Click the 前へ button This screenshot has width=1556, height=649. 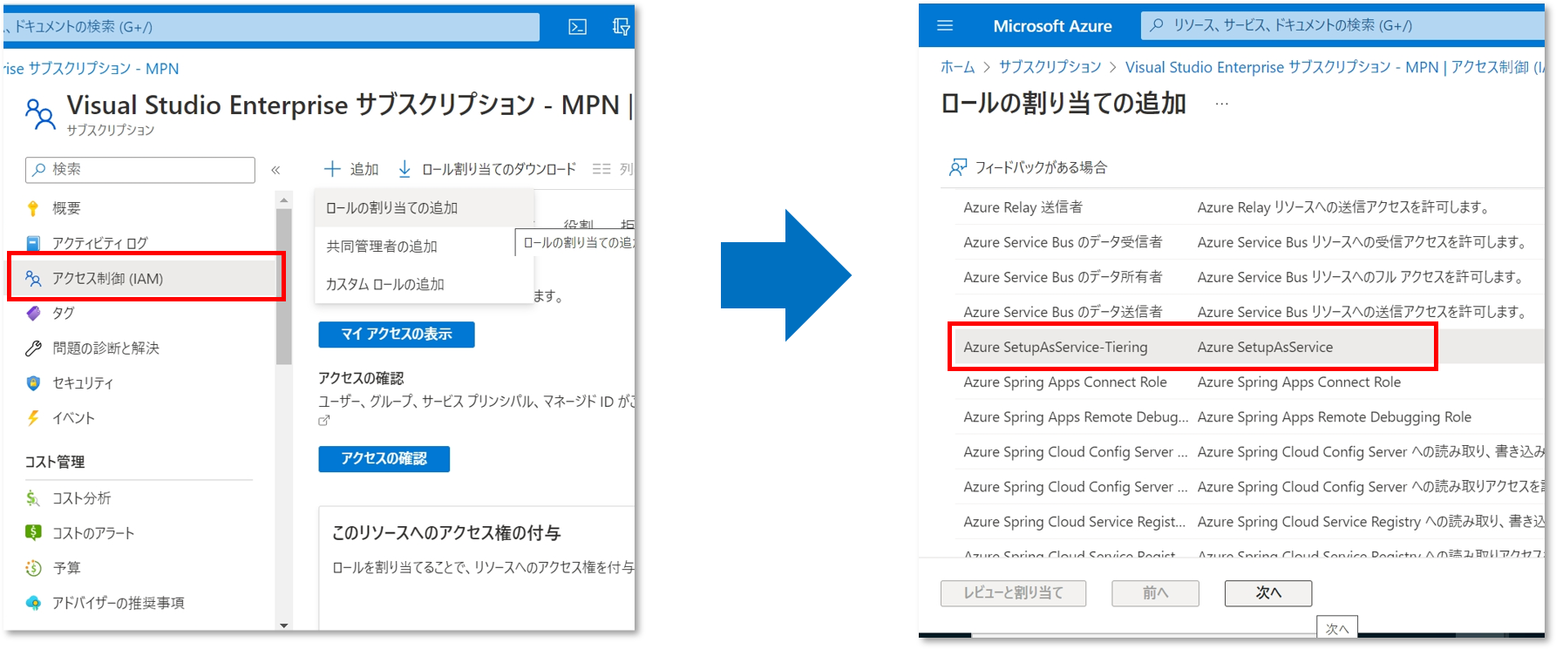point(1155,593)
